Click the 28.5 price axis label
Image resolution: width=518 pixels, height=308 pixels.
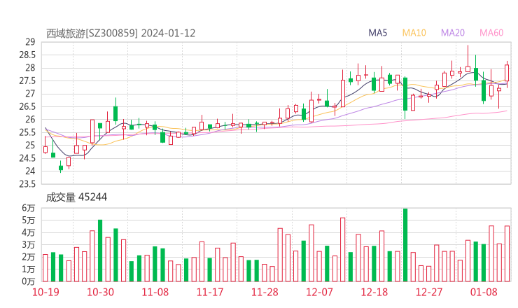27,55
